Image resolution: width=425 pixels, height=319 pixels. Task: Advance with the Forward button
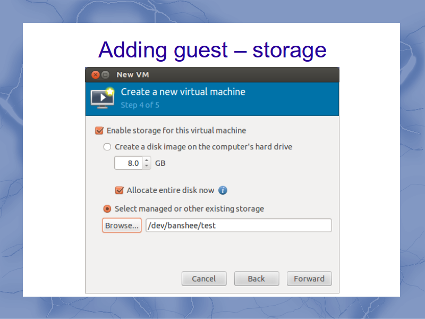pyautogui.click(x=309, y=279)
